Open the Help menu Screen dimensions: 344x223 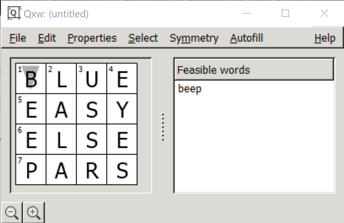325,38
